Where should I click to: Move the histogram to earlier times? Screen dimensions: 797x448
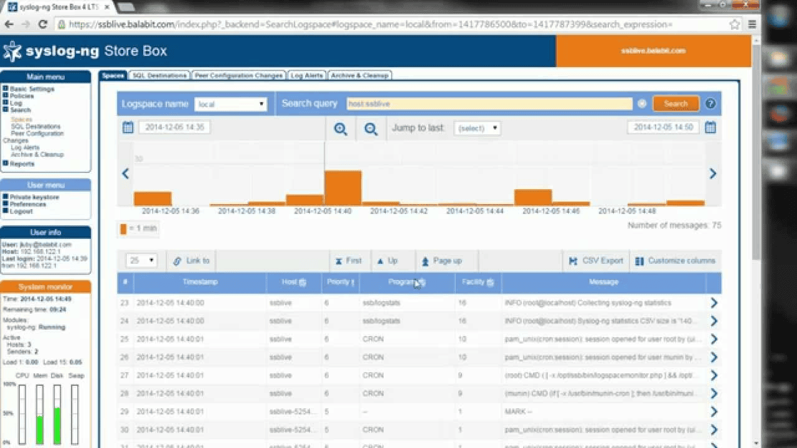(x=125, y=174)
